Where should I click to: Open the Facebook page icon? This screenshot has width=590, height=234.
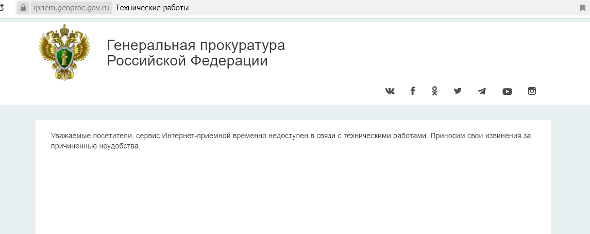click(413, 91)
